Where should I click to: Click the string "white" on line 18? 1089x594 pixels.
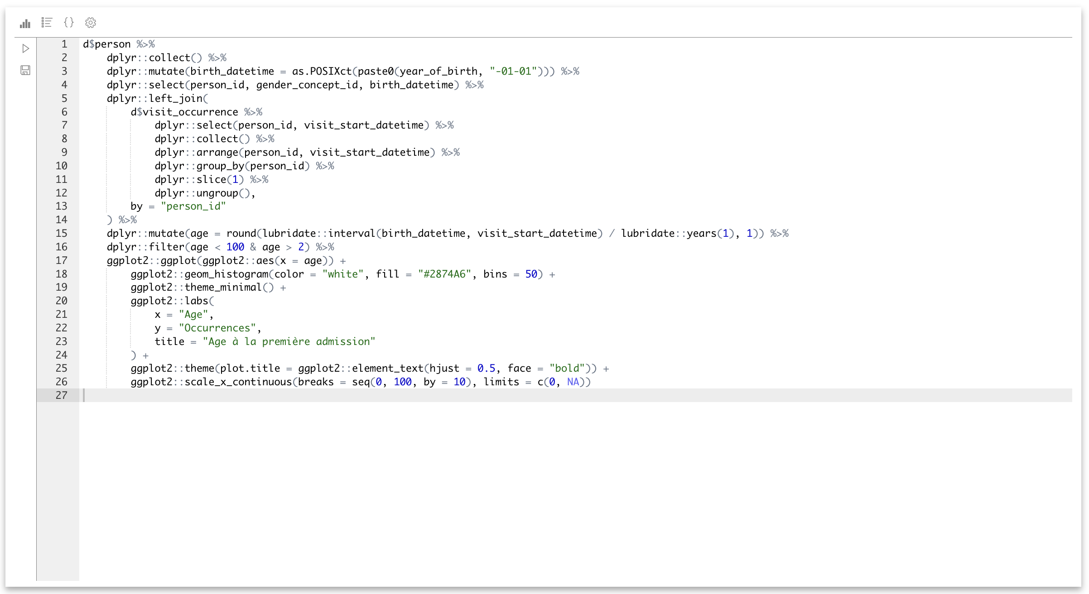pyautogui.click(x=343, y=274)
